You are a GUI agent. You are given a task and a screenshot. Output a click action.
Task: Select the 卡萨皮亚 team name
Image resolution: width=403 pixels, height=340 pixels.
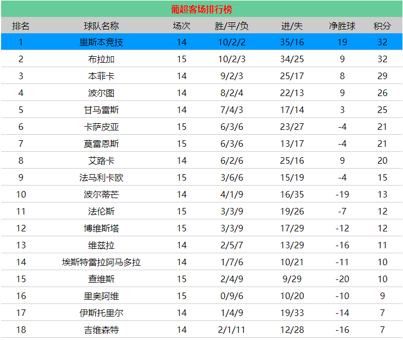(x=101, y=127)
